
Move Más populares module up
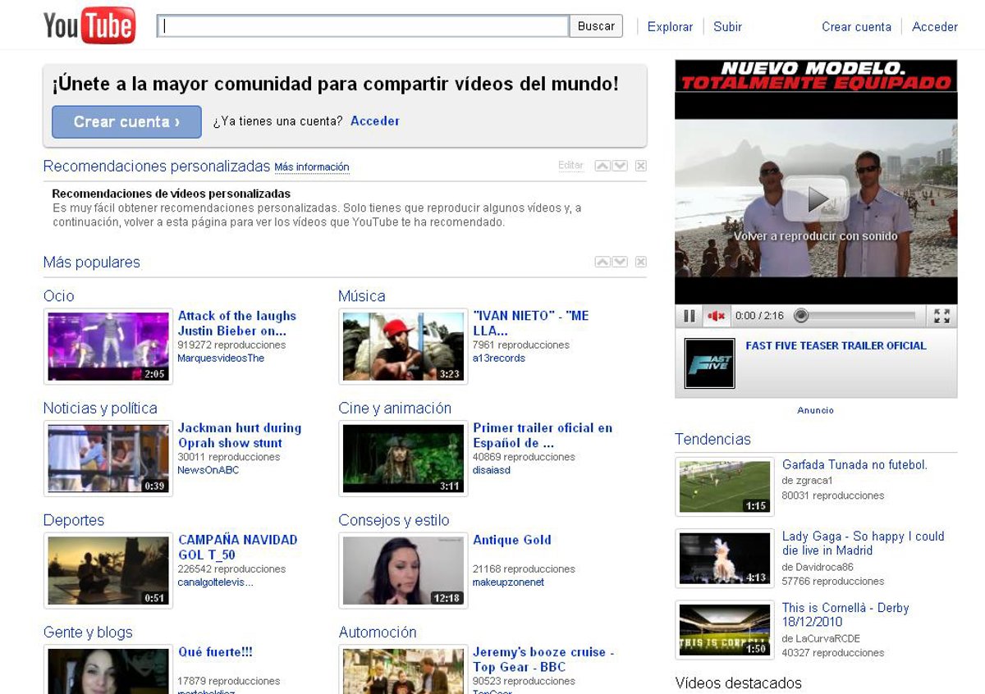pos(602,262)
